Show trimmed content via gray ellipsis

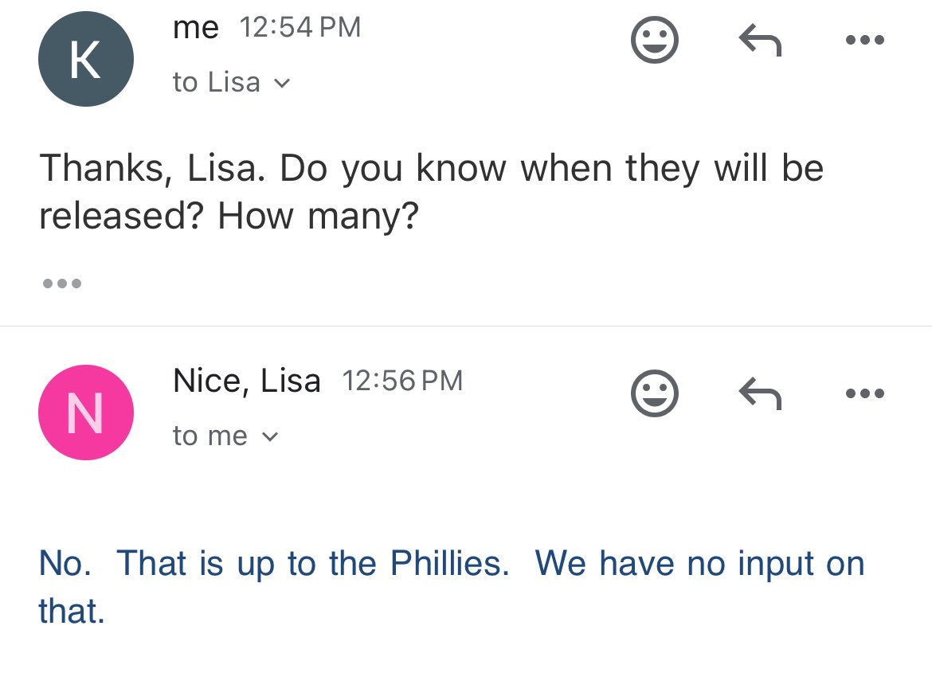(x=62, y=283)
